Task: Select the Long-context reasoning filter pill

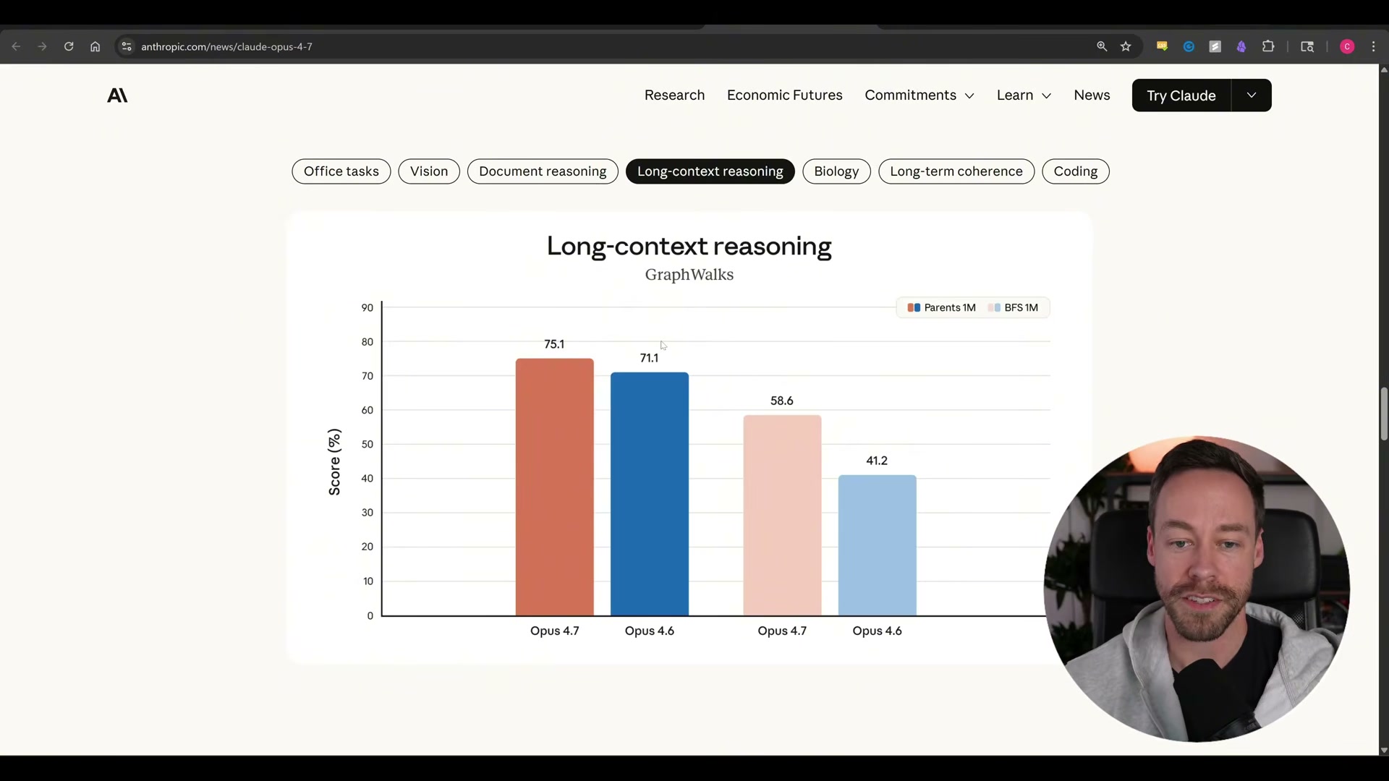Action: pyautogui.click(x=710, y=171)
